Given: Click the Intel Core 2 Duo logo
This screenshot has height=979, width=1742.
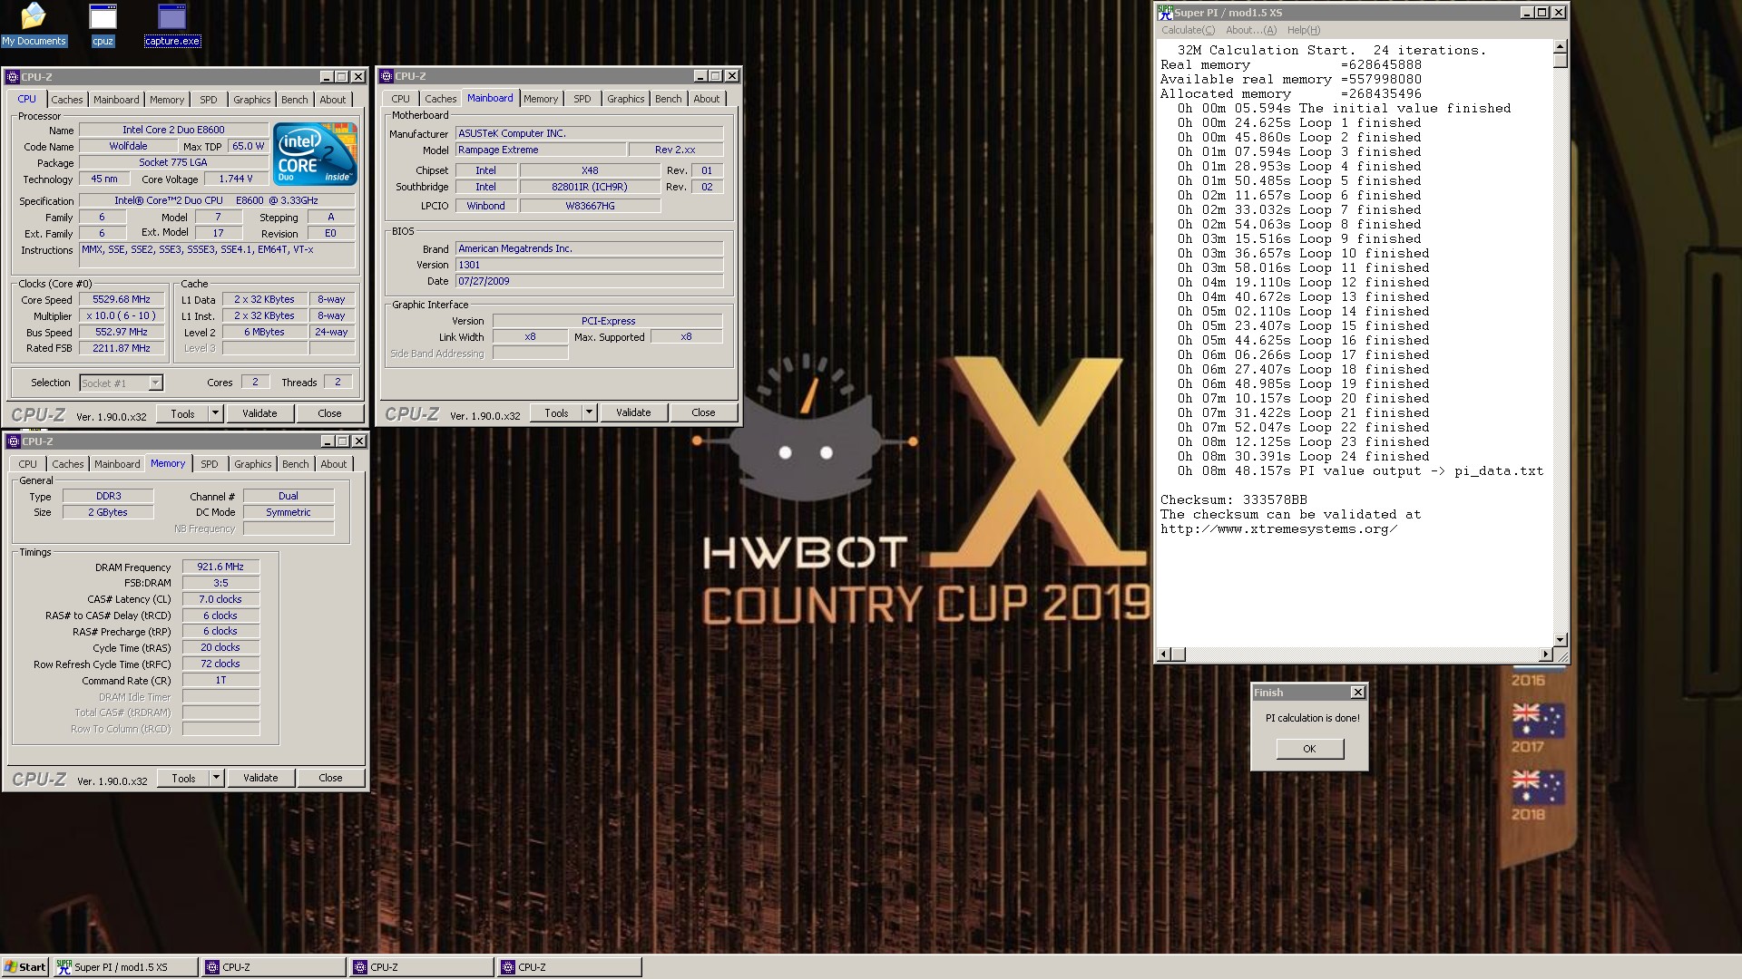Looking at the screenshot, I should point(315,154).
